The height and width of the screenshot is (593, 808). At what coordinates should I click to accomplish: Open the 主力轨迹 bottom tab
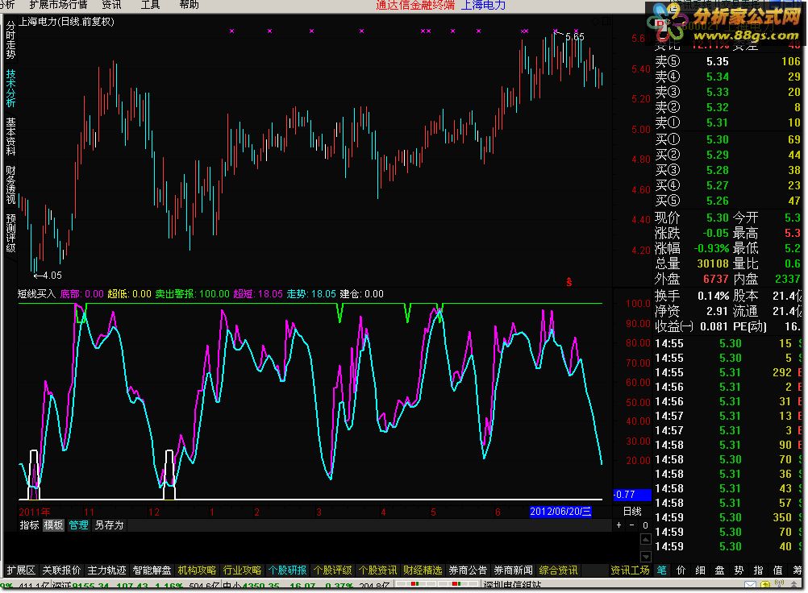106,570
